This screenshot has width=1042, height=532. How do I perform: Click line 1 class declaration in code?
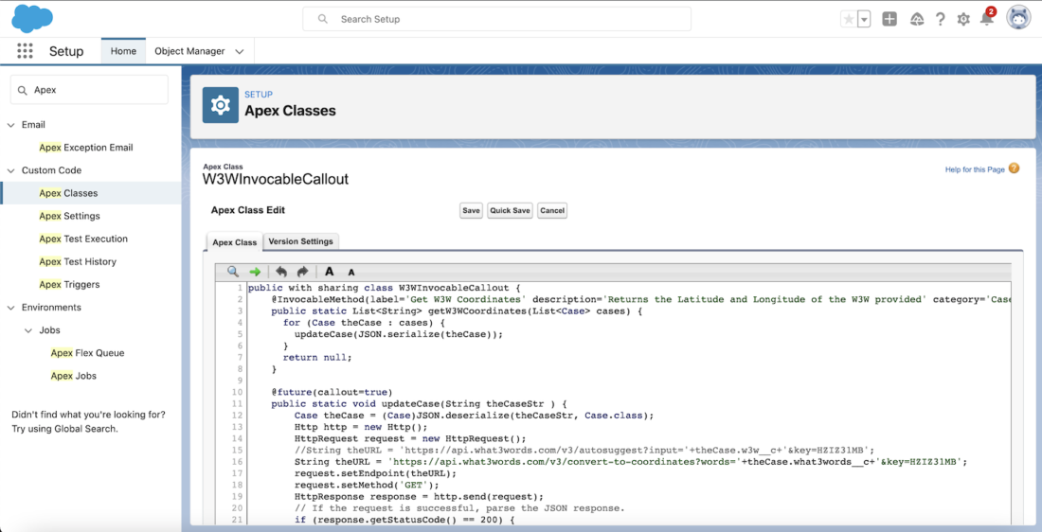(383, 289)
